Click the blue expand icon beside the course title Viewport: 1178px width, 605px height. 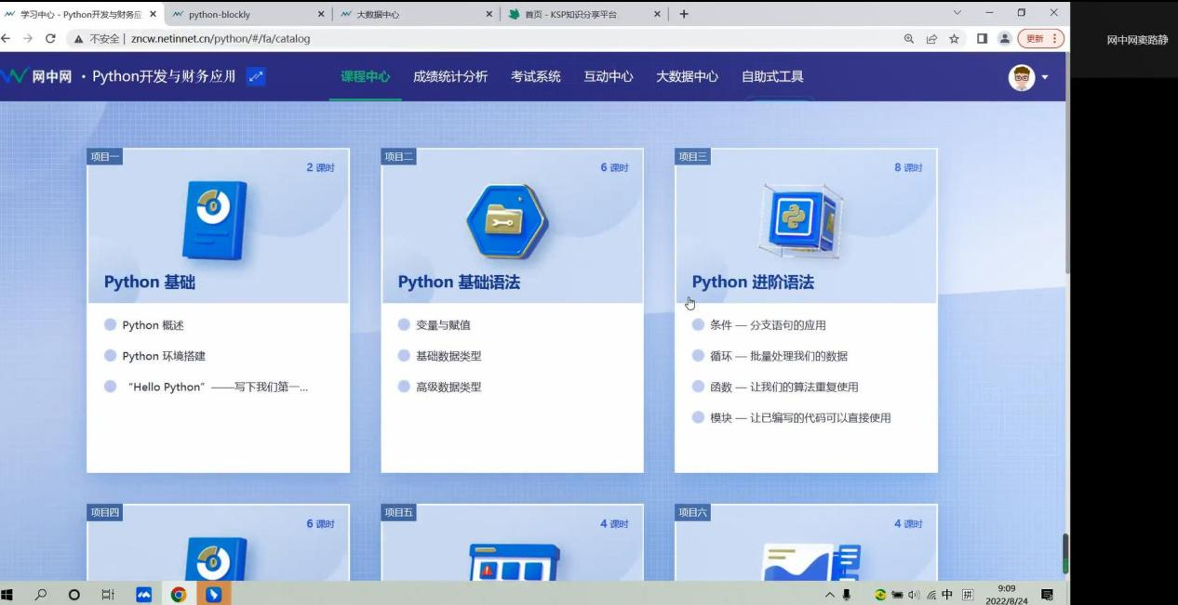click(x=255, y=76)
